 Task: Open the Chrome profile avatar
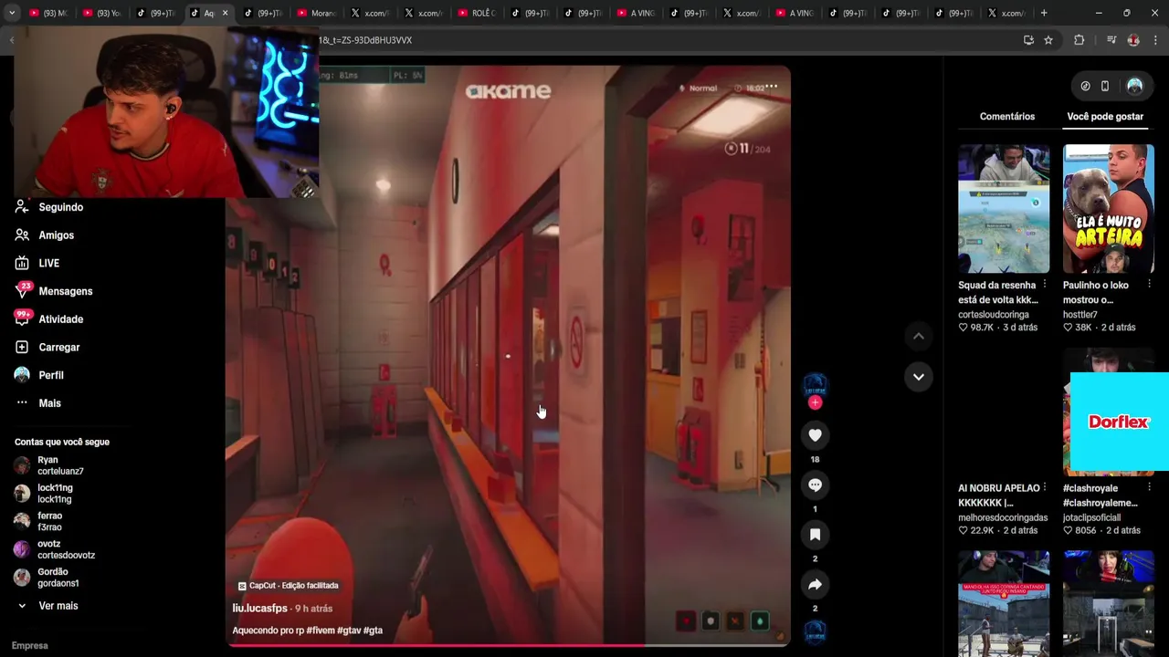[1133, 40]
